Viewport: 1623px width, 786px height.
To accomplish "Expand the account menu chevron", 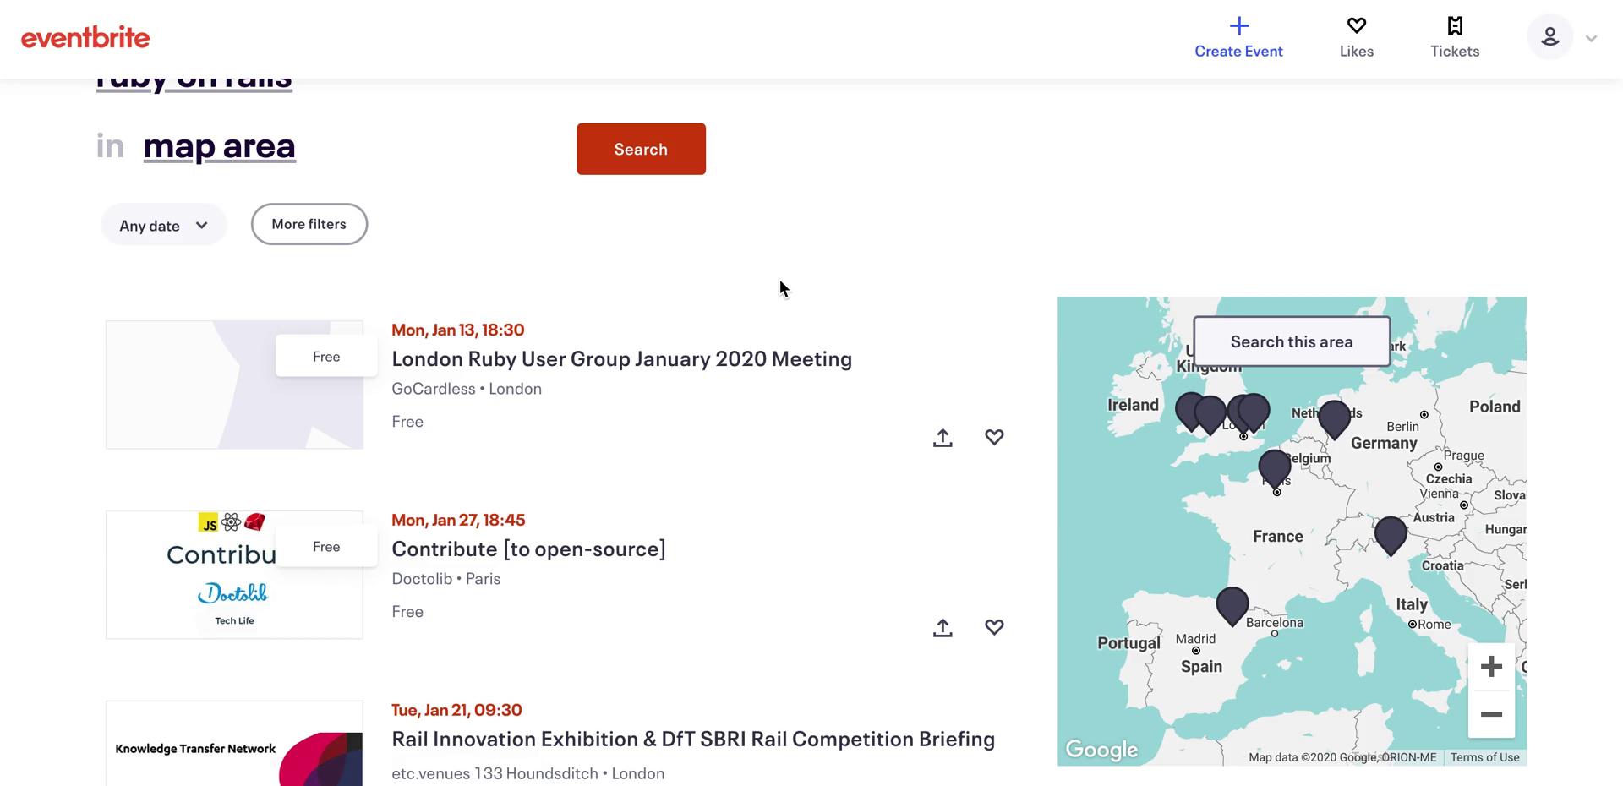I will click(x=1591, y=38).
